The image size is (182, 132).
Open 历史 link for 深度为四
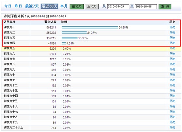[x=172, y=43]
